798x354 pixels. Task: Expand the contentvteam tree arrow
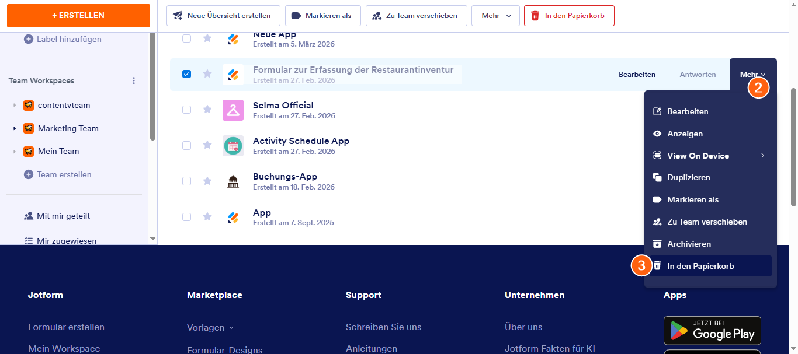15,106
